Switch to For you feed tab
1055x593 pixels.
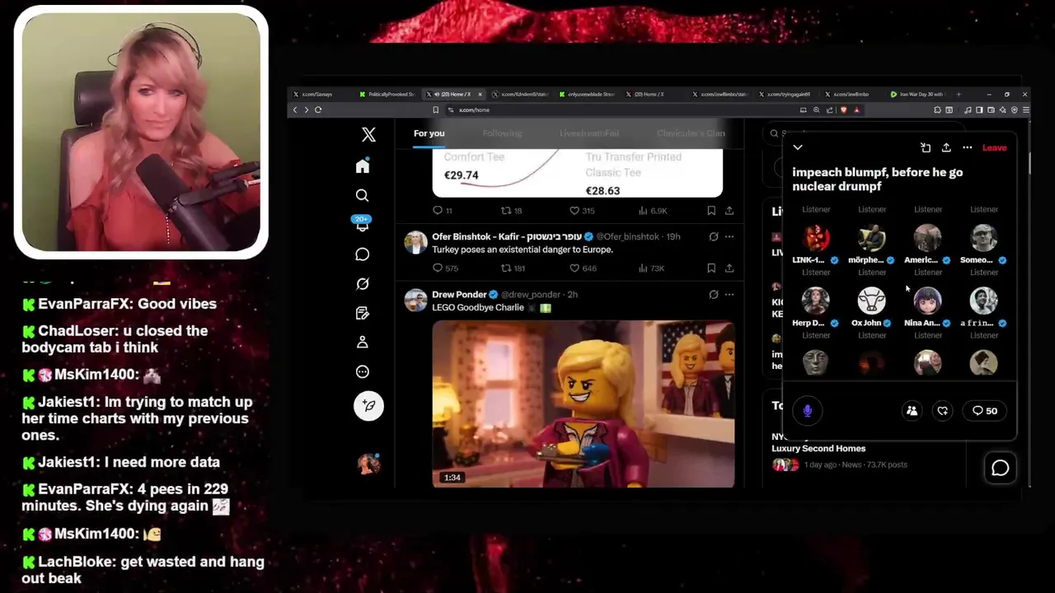429,133
